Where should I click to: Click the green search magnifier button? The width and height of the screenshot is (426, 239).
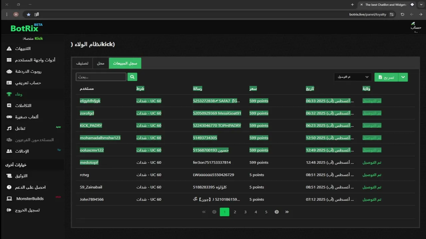tap(132, 77)
